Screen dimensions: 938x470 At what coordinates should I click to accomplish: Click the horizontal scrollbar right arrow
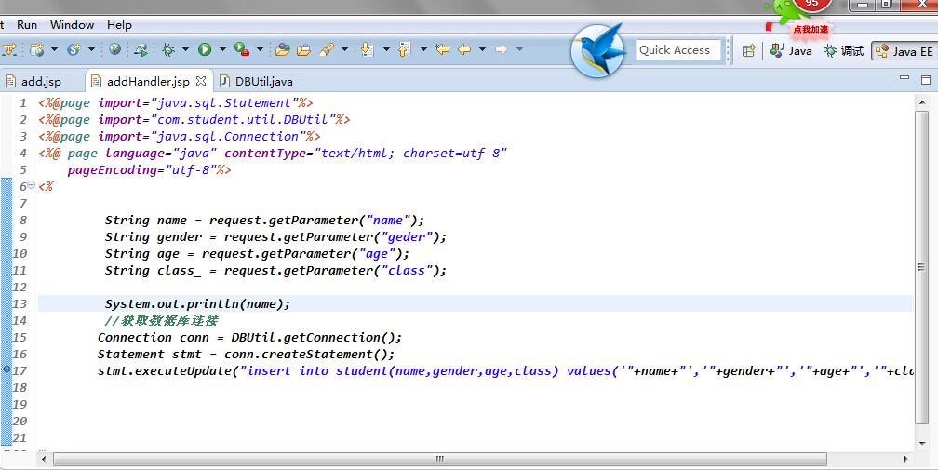pos(905,459)
